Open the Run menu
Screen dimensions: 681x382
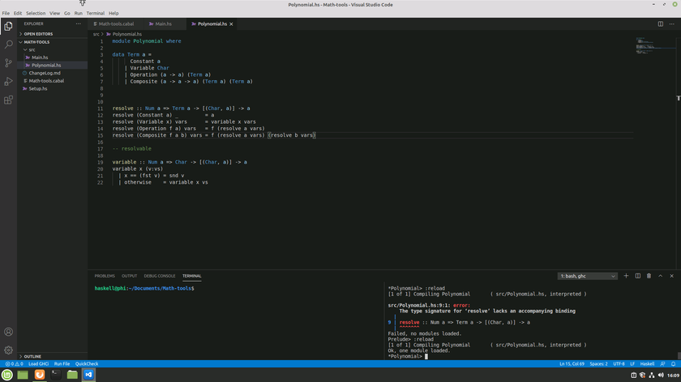[78, 13]
